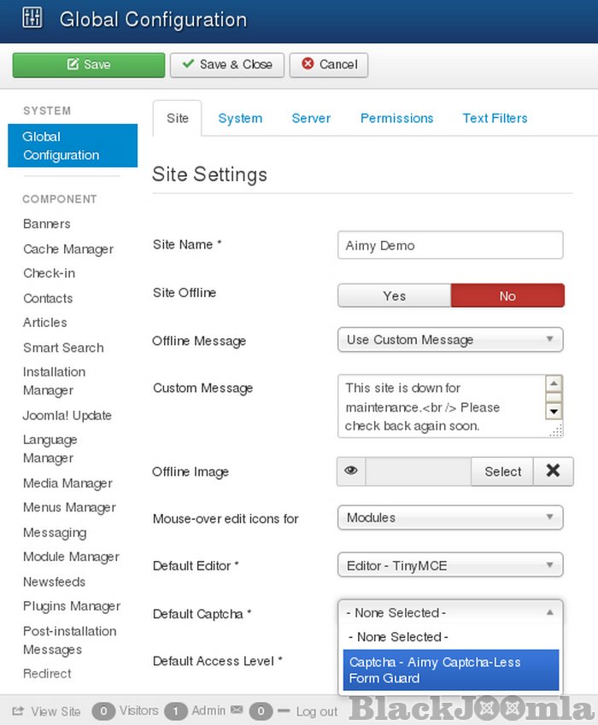Click the green Save button
Viewport: 598px width, 725px height.
click(x=88, y=65)
